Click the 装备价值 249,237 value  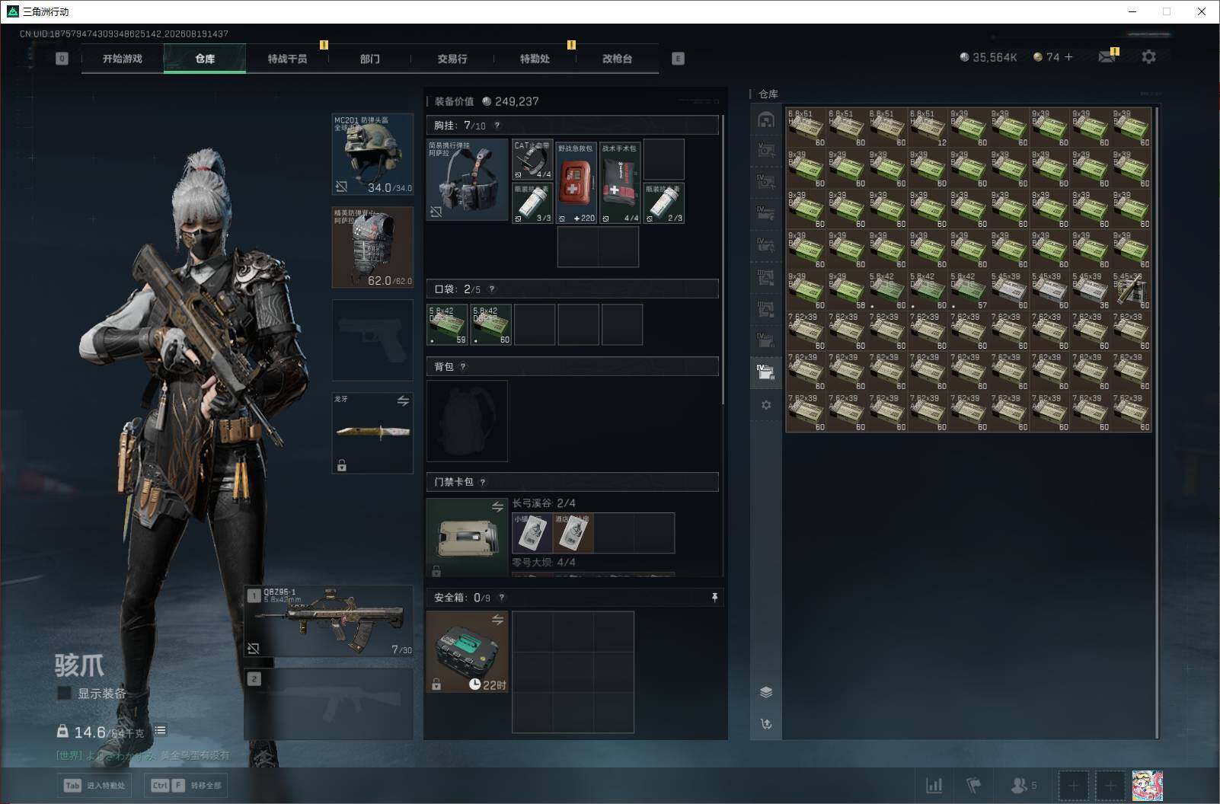click(x=487, y=101)
